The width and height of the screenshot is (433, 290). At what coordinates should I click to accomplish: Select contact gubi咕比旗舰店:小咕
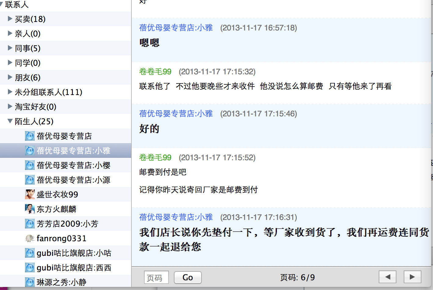[74, 253]
